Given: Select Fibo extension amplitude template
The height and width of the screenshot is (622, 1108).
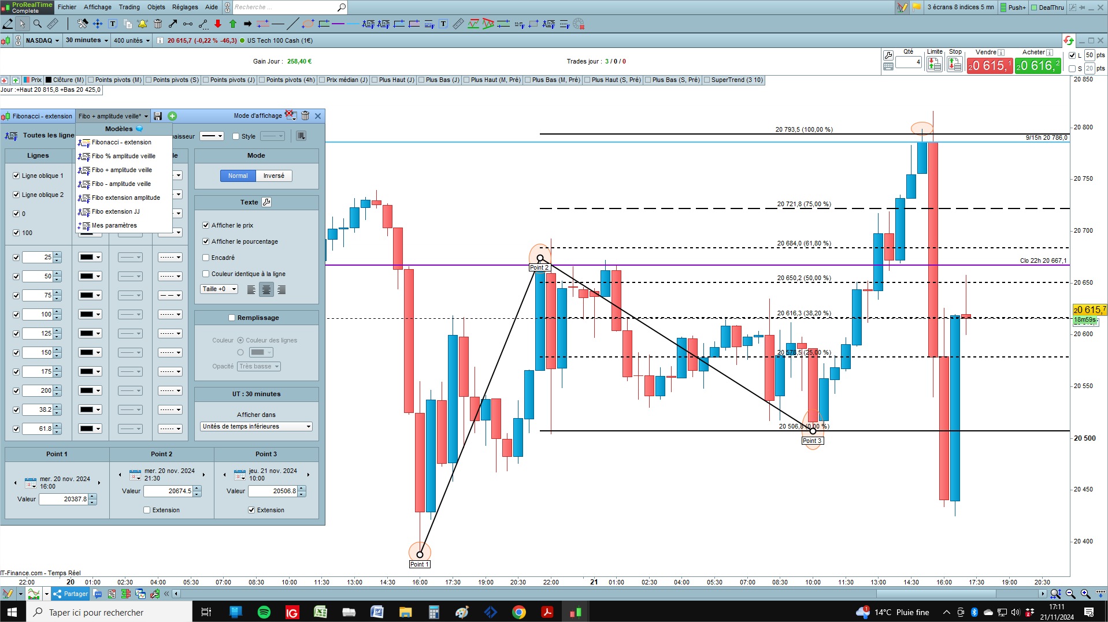Looking at the screenshot, I should tap(124, 198).
